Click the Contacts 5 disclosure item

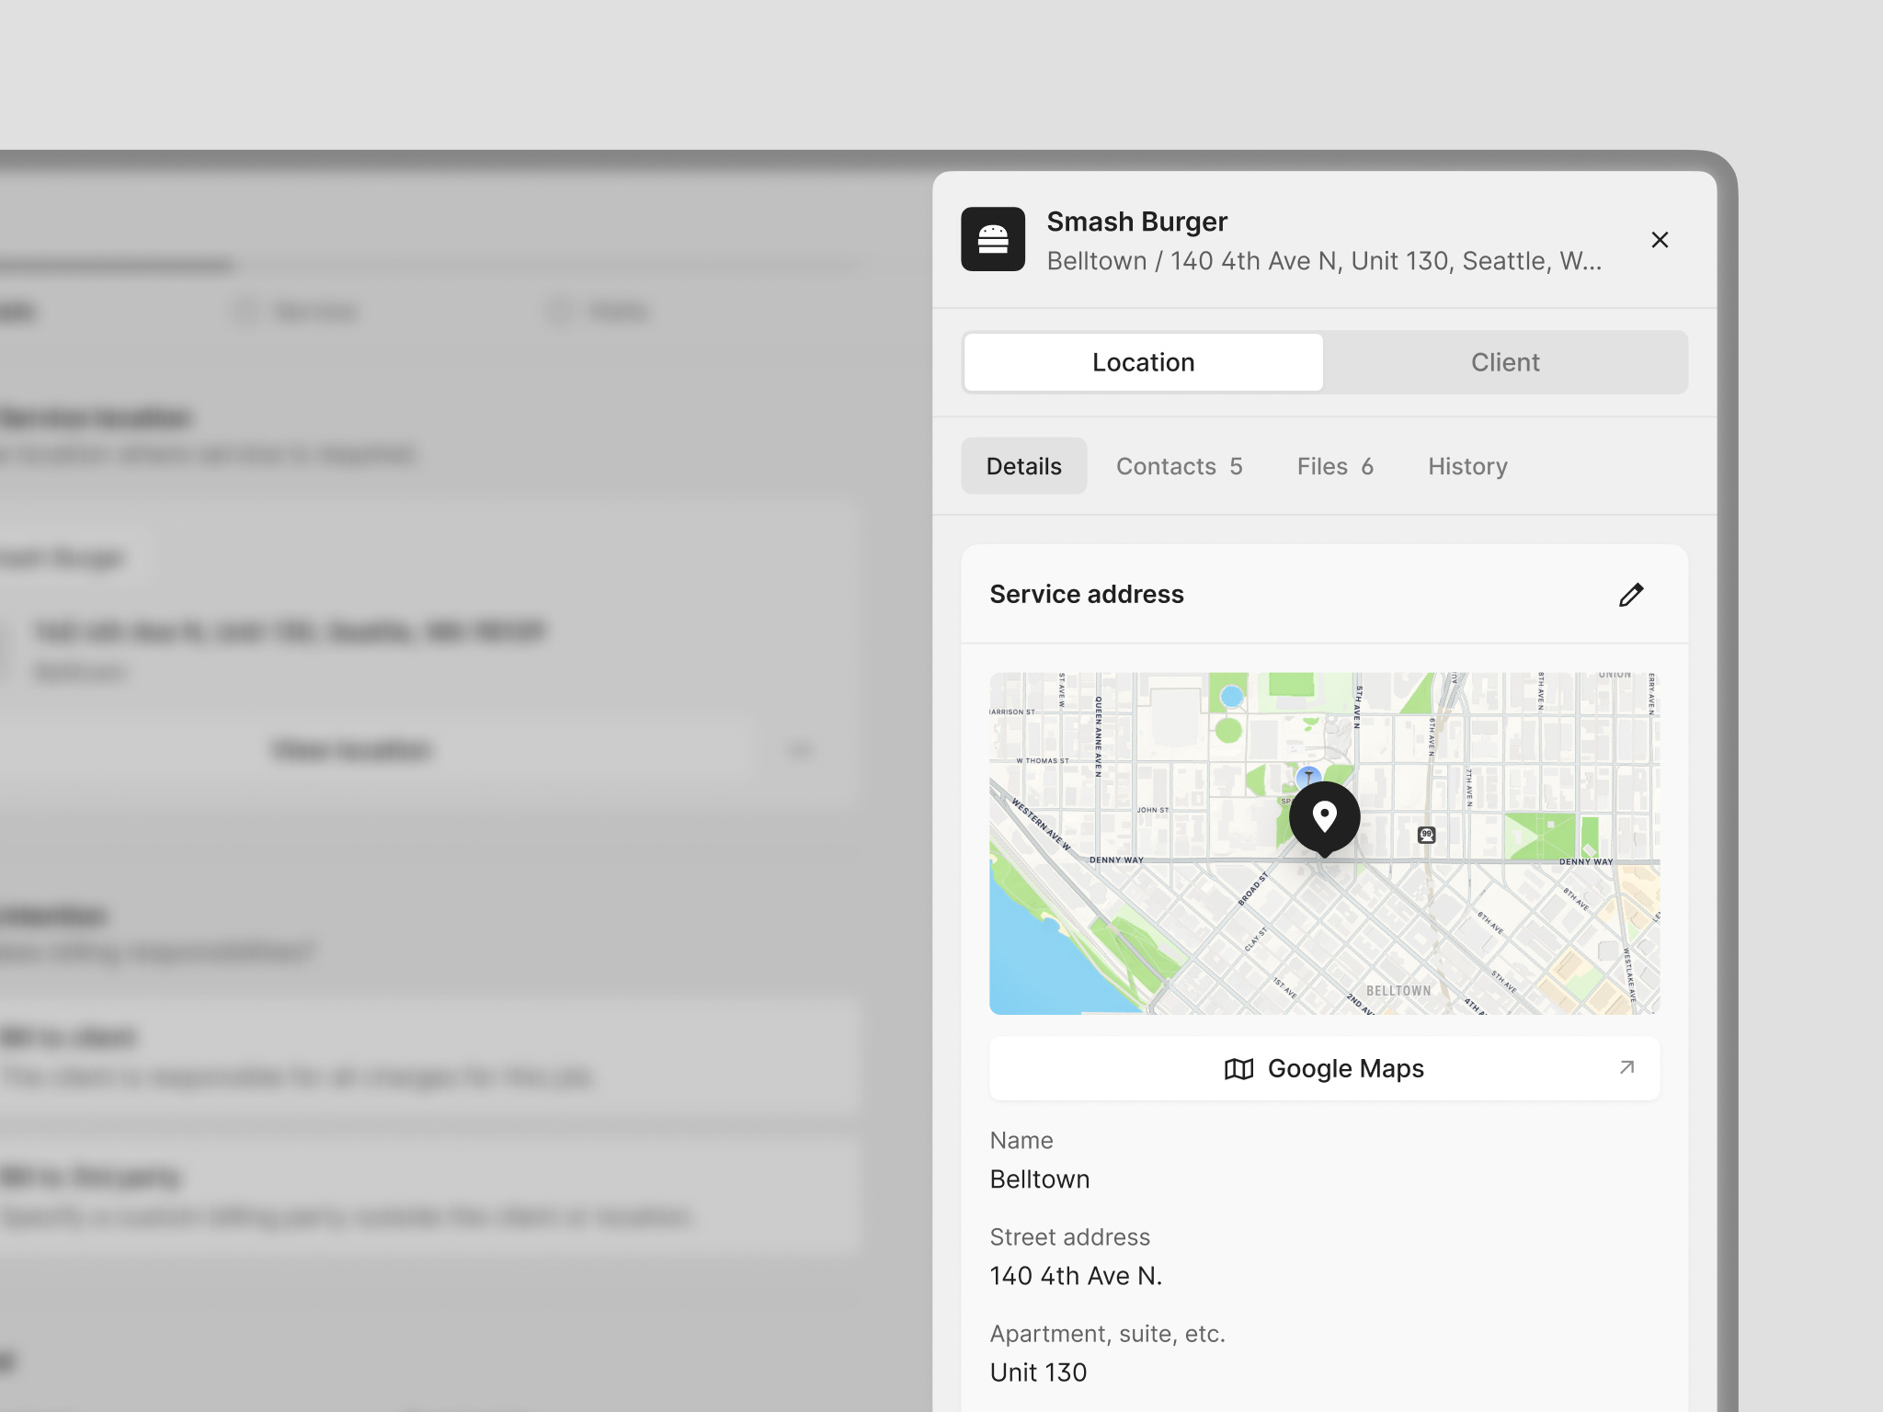coord(1179,466)
